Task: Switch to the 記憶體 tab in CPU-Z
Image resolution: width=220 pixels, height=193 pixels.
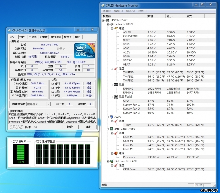Action: click(44, 37)
